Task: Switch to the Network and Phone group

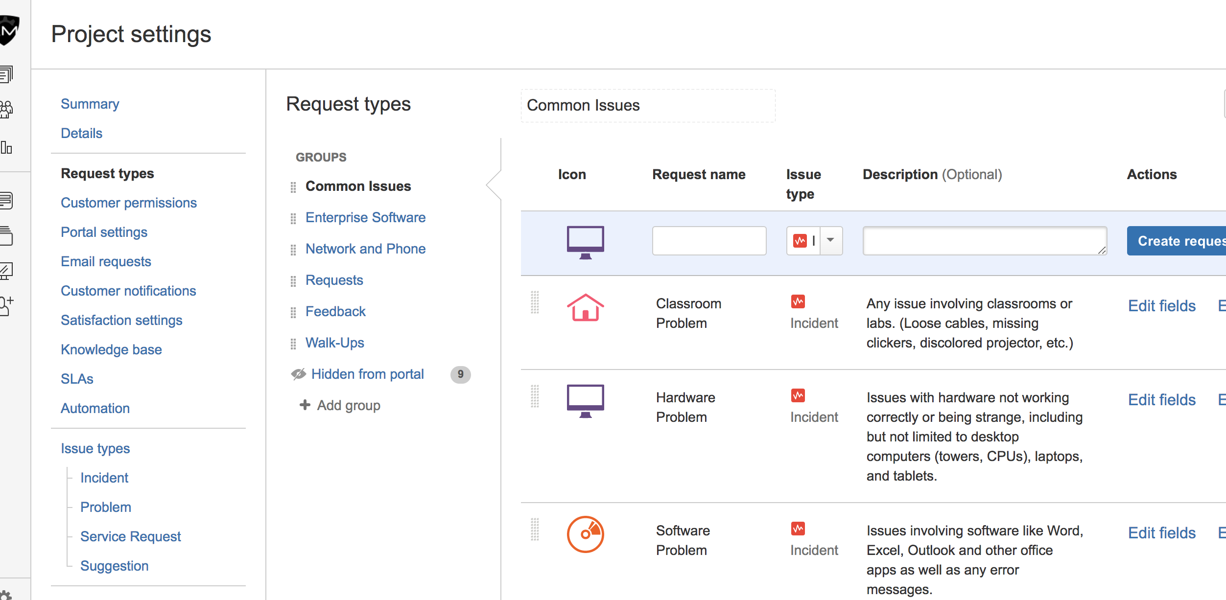Action: point(366,249)
